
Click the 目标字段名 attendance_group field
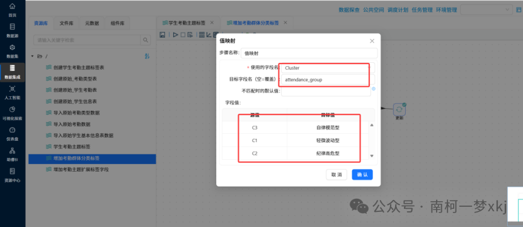[x=328, y=80]
